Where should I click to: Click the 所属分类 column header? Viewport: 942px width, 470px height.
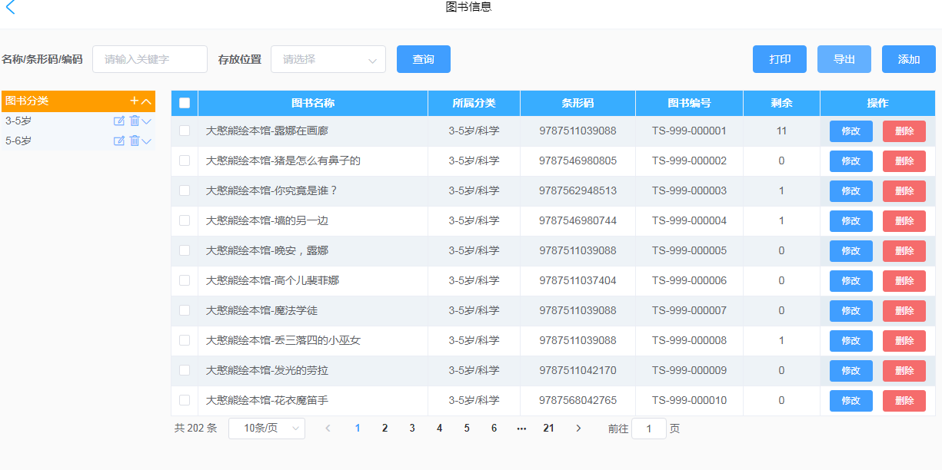click(474, 103)
